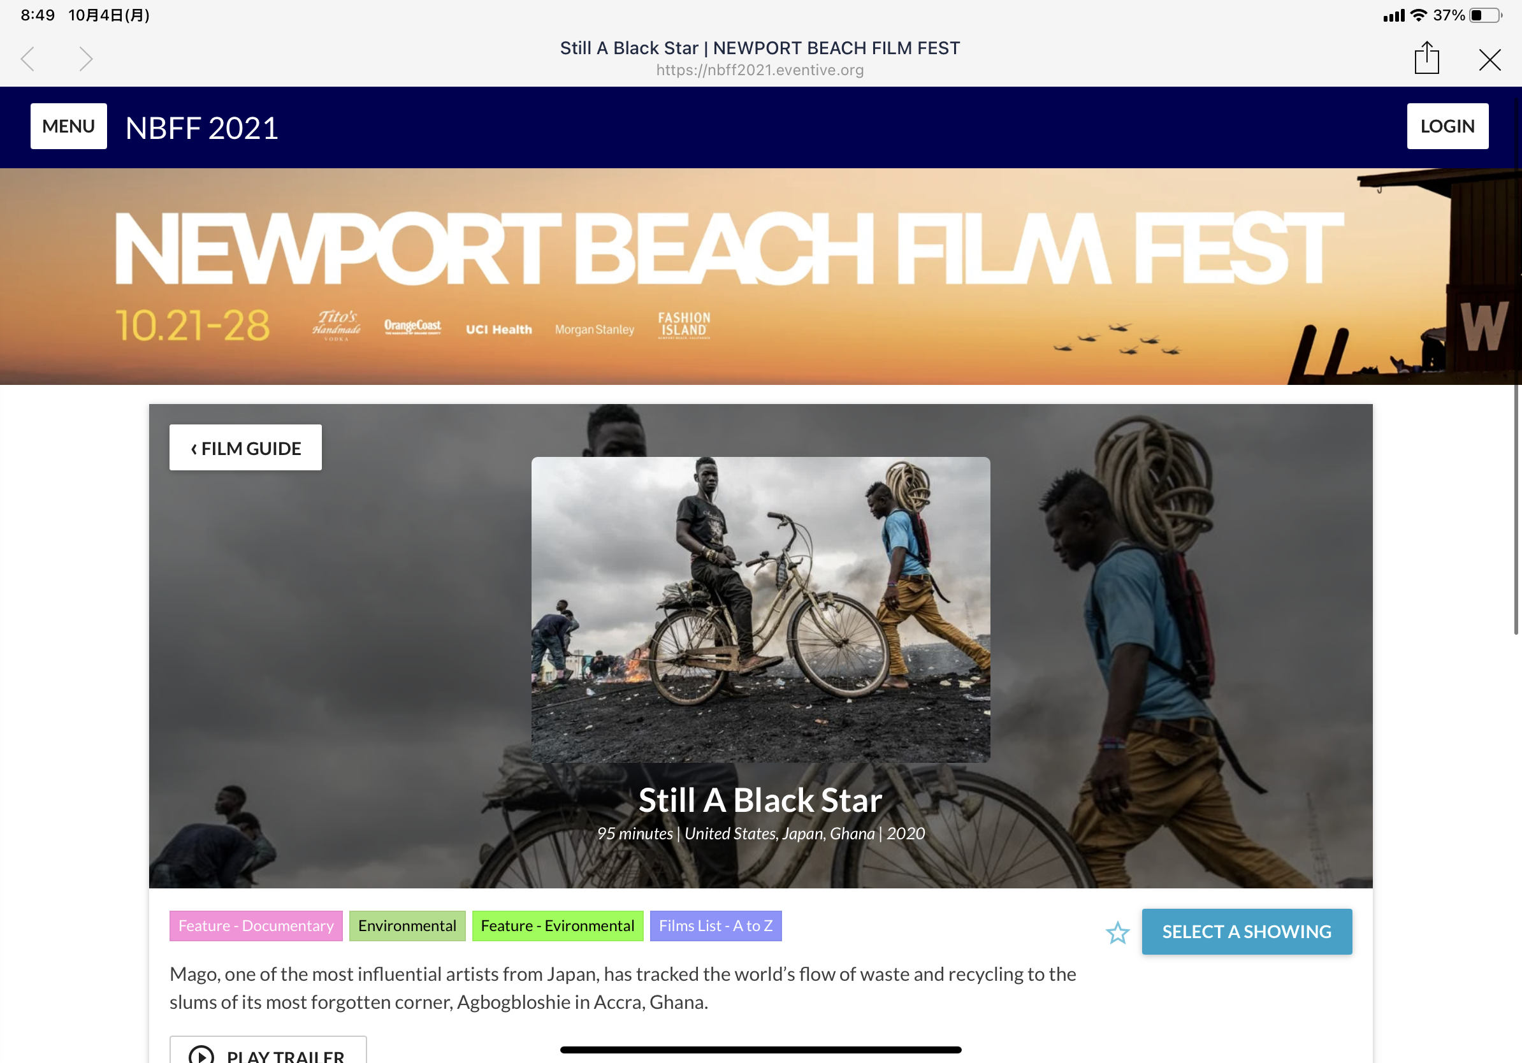Open the MENU button
The width and height of the screenshot is (1522, 1063).
point(68,126)
